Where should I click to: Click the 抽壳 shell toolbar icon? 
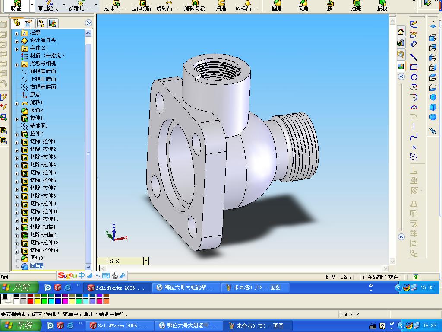356,5
